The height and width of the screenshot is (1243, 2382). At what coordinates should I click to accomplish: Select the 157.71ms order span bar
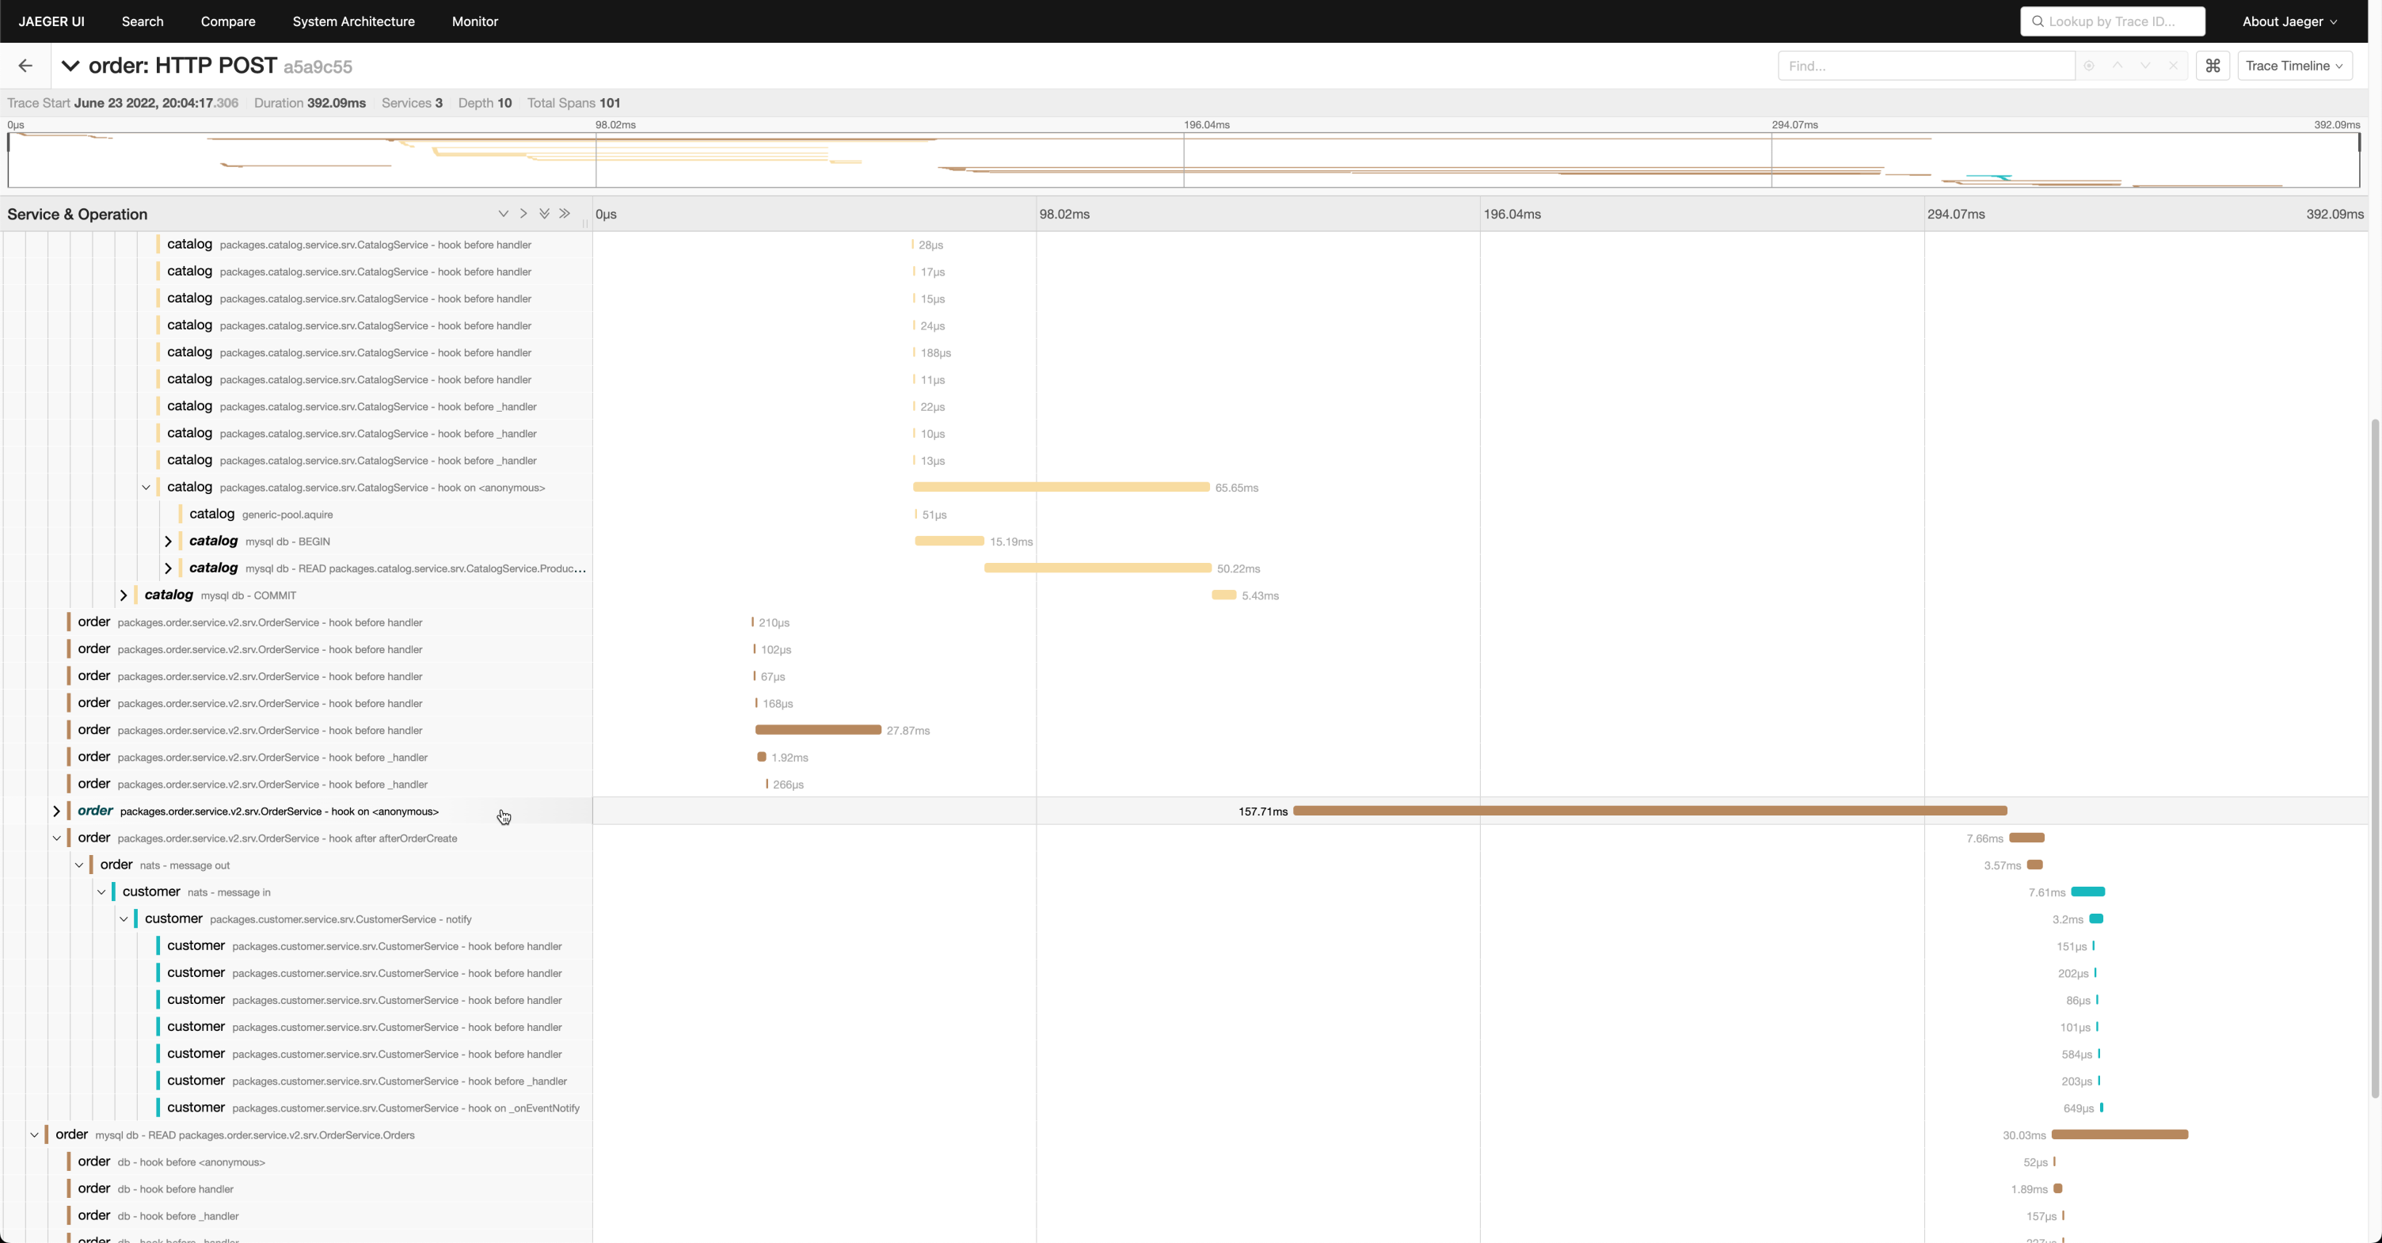[x=1650, y=811]
